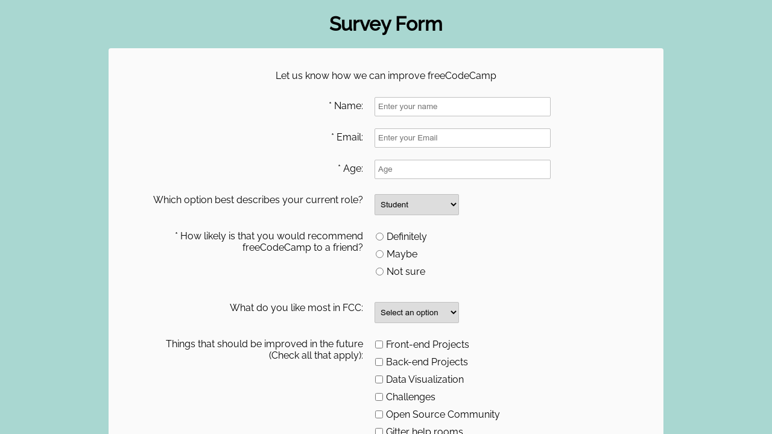Viewport: 772px width, 434px height.
Task: Click the Open Source Community label
Action: [443, 415]
